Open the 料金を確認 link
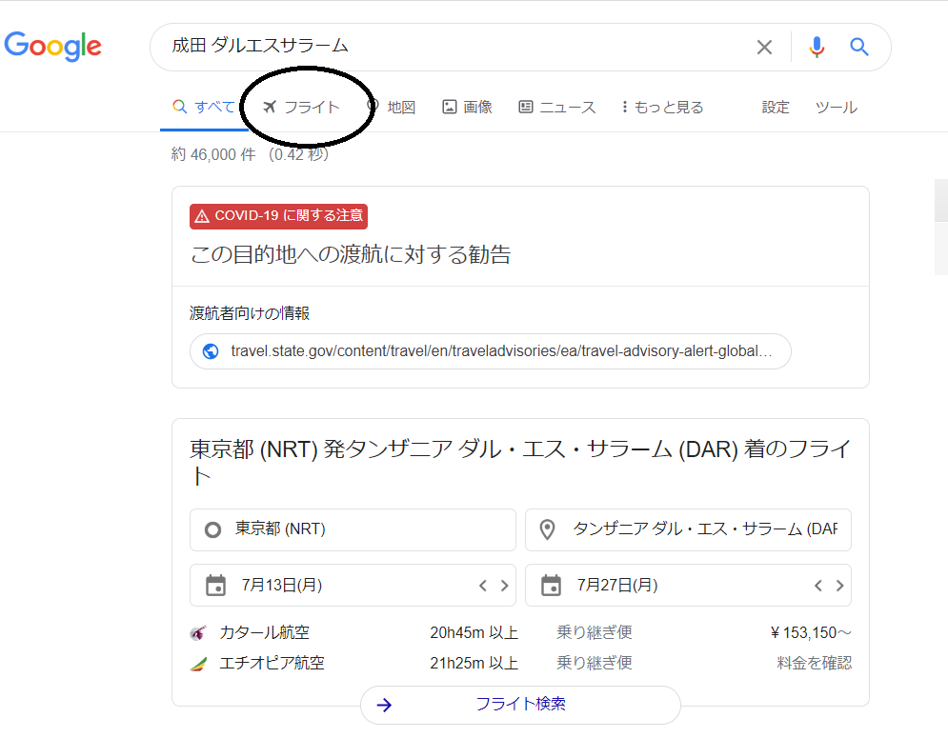Screen dimensions: 948x738 [815, 663]
